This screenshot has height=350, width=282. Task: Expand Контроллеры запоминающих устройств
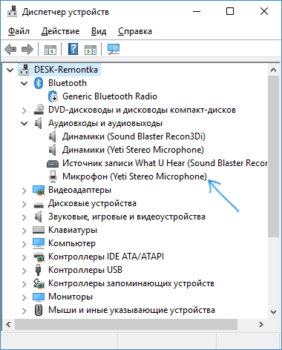point(24,284)
